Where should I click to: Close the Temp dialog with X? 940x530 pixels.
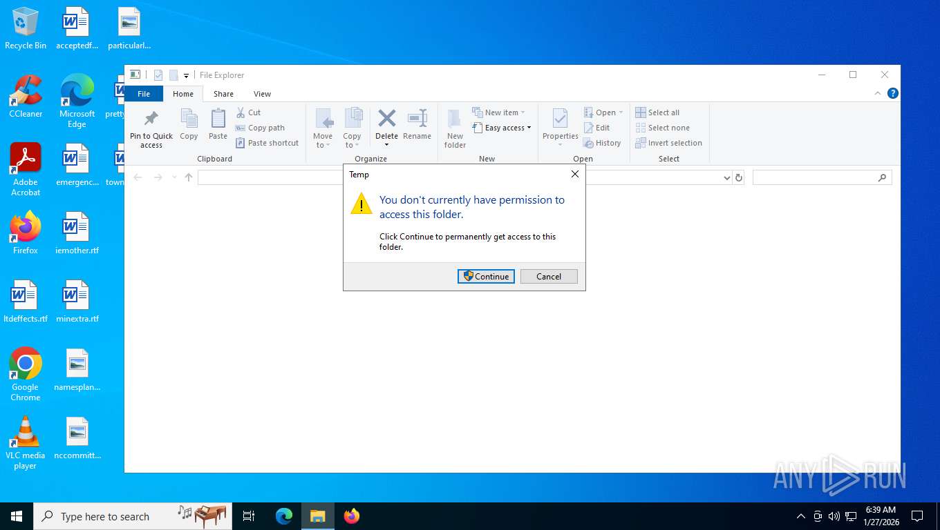(575, 175)
